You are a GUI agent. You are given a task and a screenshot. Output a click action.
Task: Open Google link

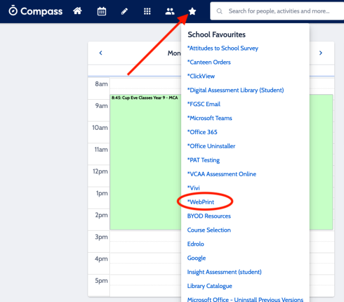pos(196,258)
